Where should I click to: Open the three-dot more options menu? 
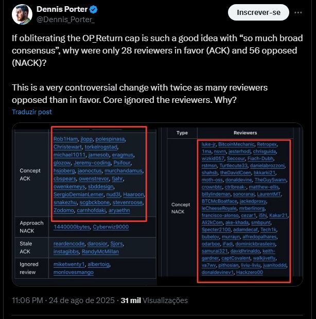pos(298,13)
